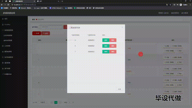This screenshot has height=108, width=192.
Task: Open the 公告类型管理 submenu item
Action: pos(8,35)
